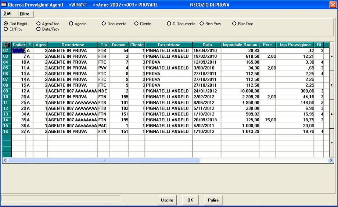Select row 09 header in the grid
This screenshot has height=207, width=338.
[x=7, y=91]
